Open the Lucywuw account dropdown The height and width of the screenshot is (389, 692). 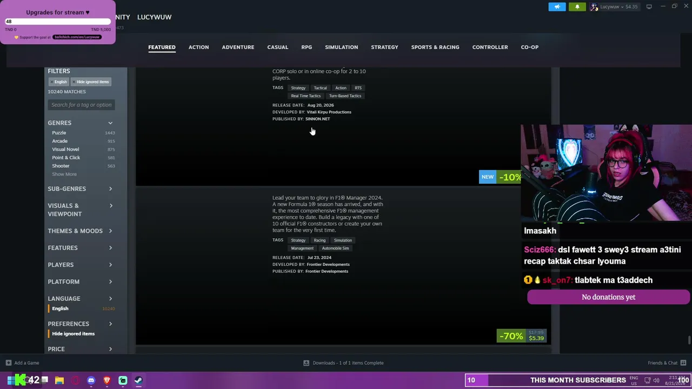[615, 6]
